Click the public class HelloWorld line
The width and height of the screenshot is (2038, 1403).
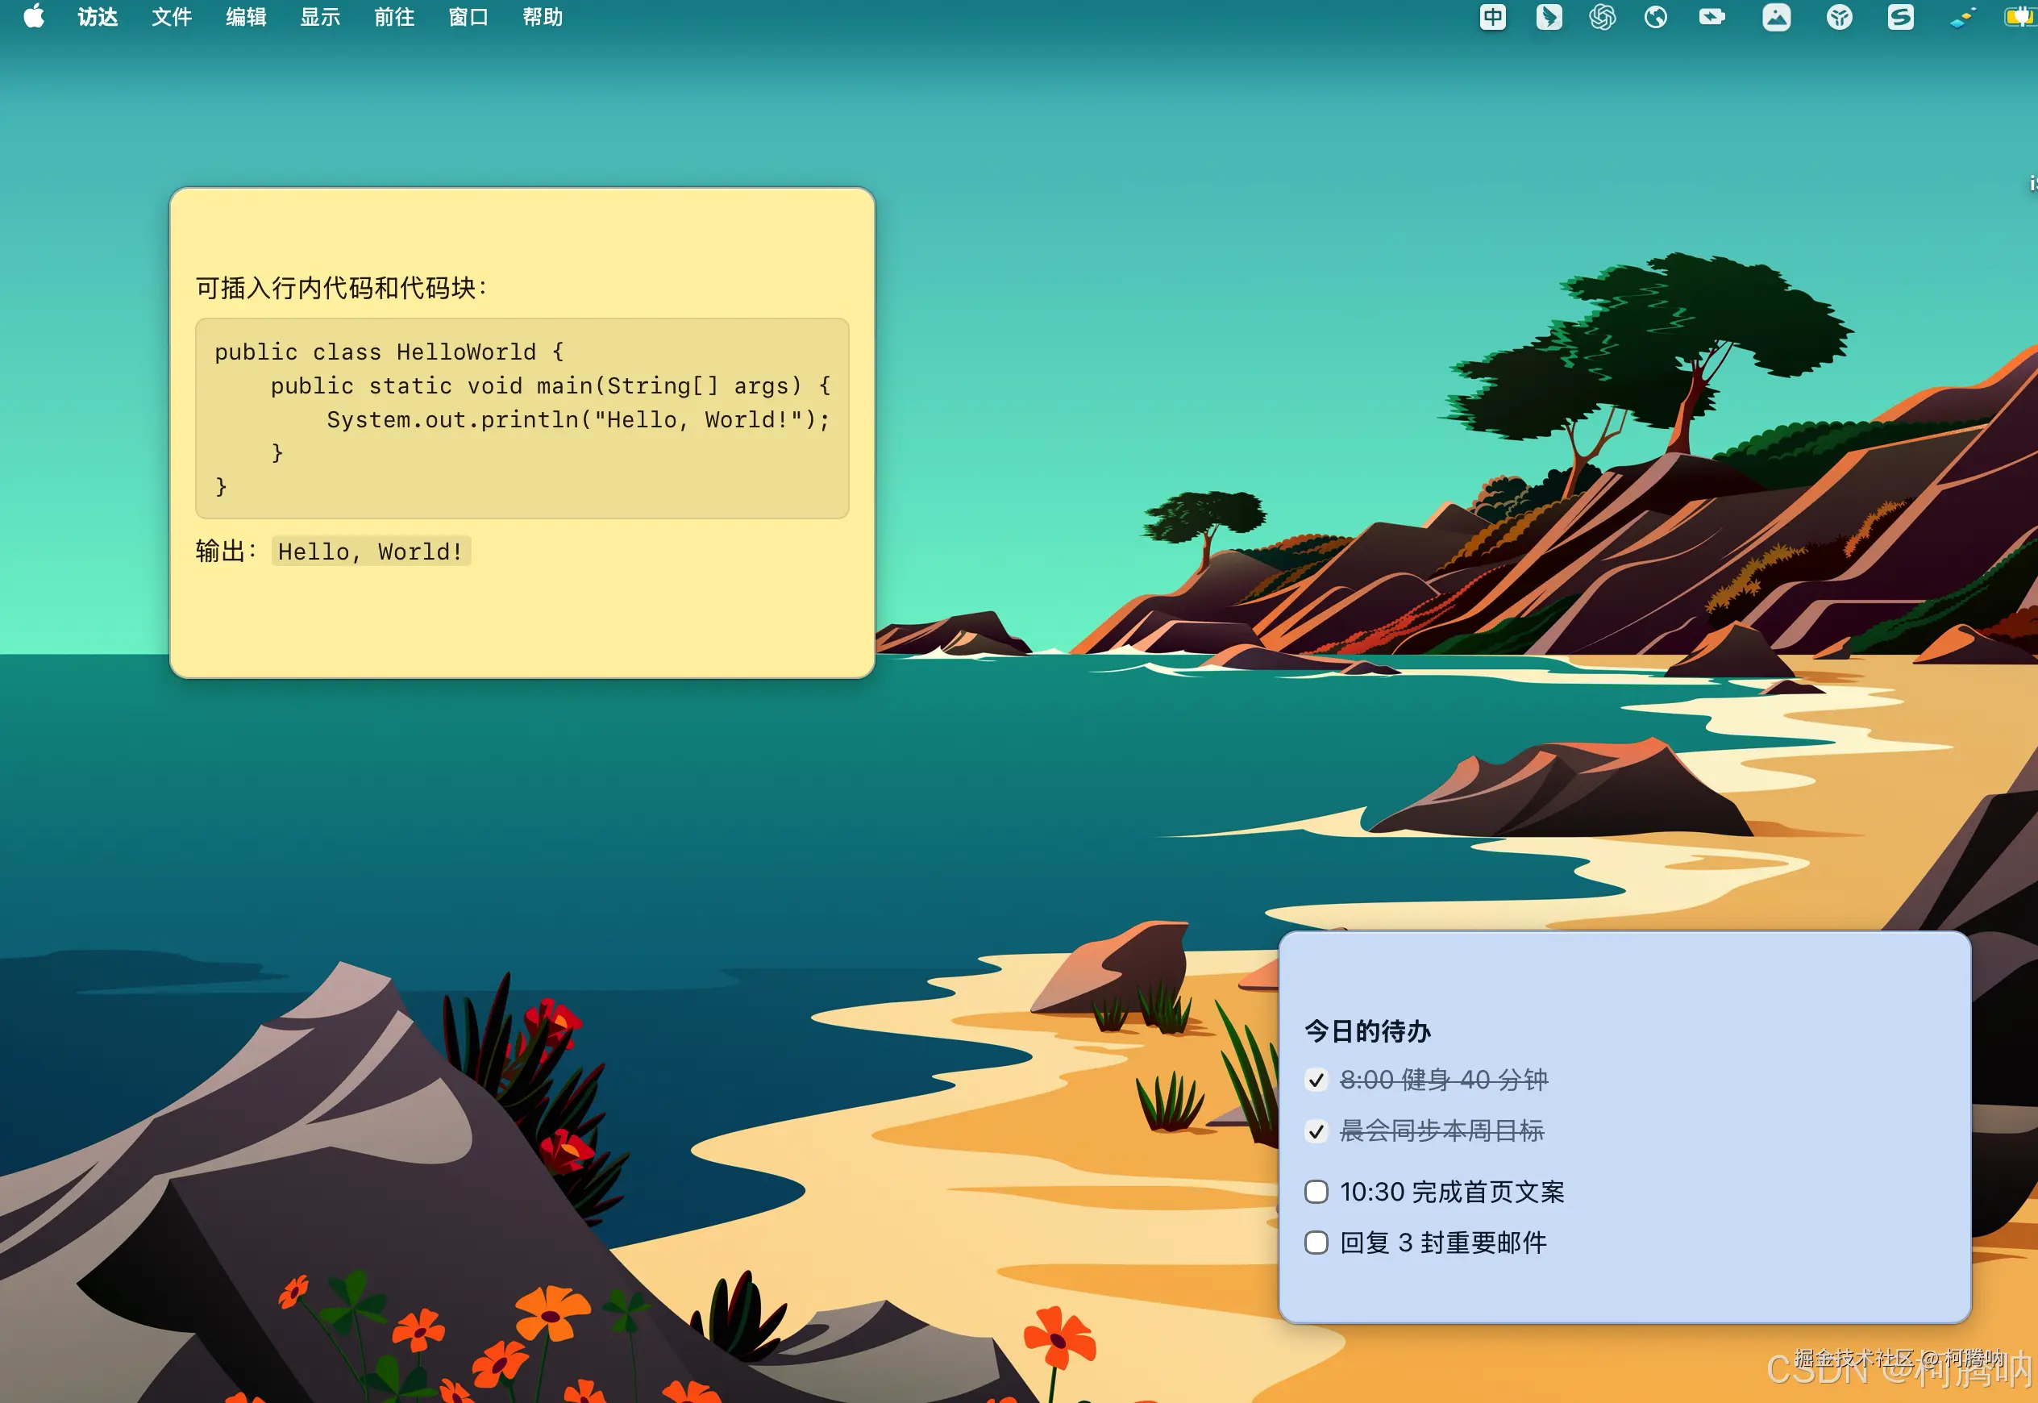coord(389,352)
